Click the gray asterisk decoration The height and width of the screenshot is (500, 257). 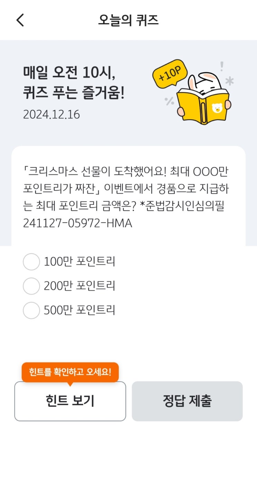coord(229,81)
